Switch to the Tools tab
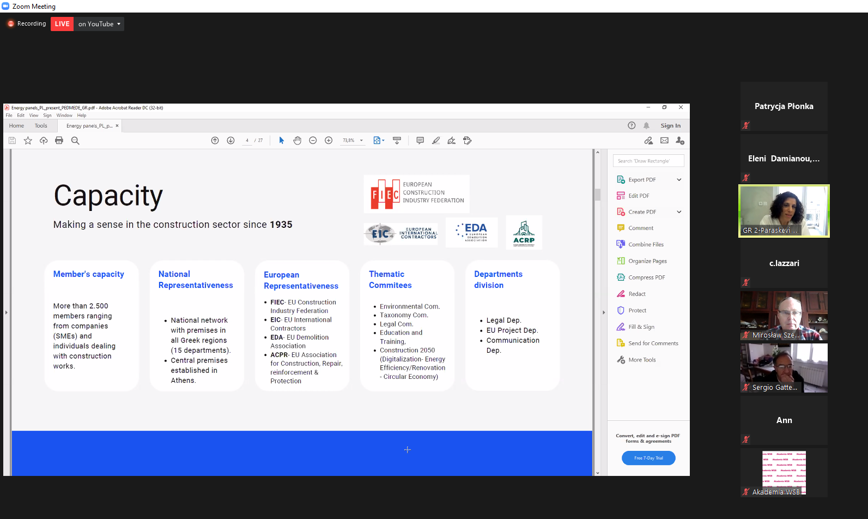The image size is (868, 519). point(41,126)
